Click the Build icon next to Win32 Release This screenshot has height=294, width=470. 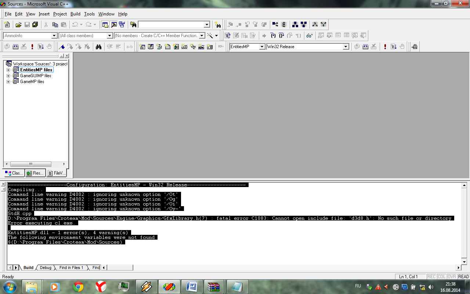(x=365, y=47)
